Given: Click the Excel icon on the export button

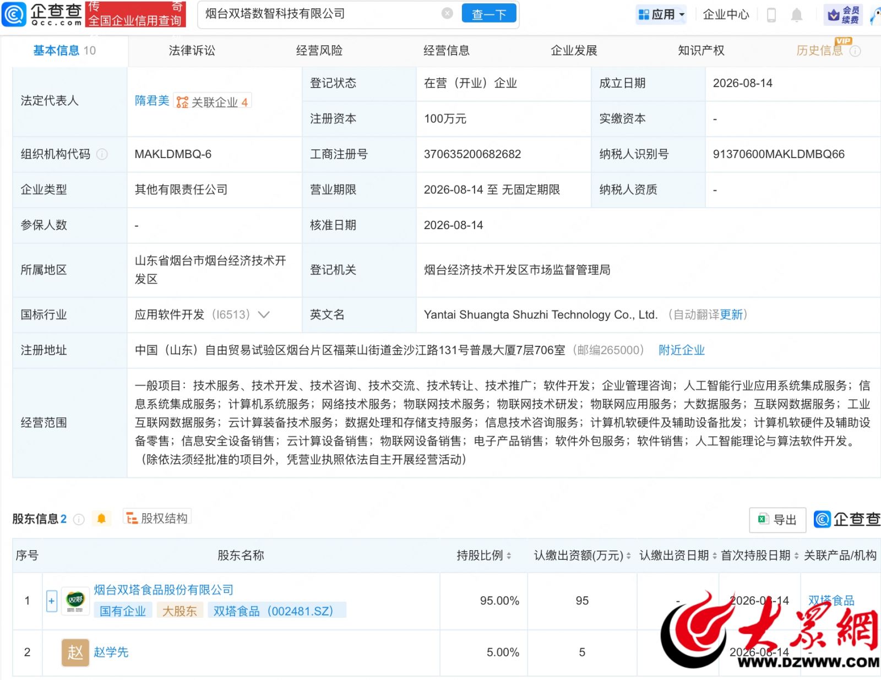Looking at the screenshot, I should [763, 519].
